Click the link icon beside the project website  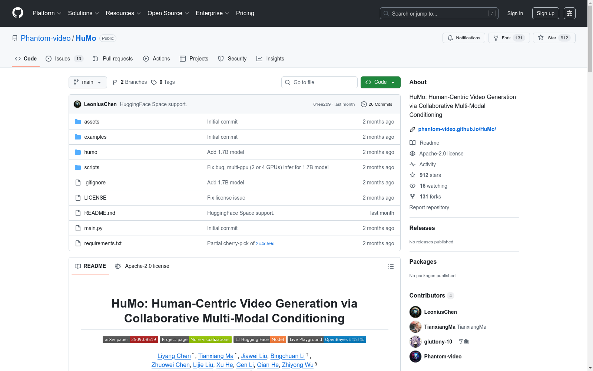point(413,129)
